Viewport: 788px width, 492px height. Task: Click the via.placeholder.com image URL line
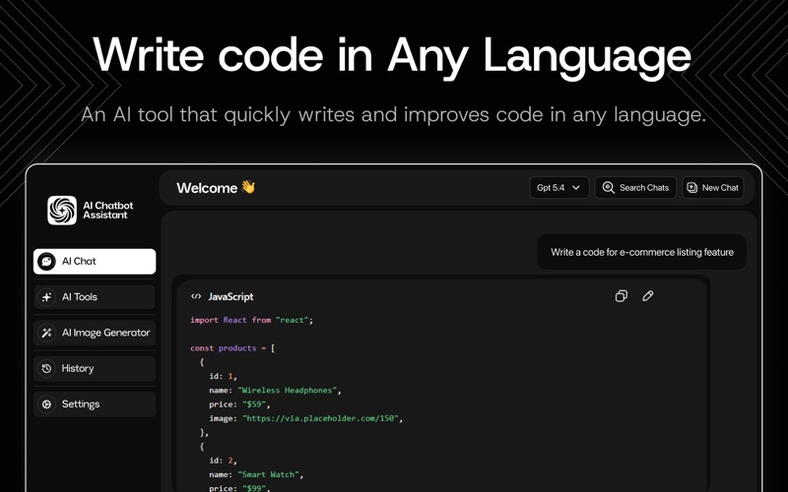(x=306, y=418)
